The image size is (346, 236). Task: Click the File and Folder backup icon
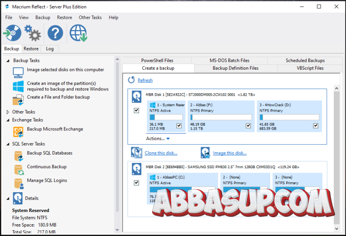[x=18, y=100]
